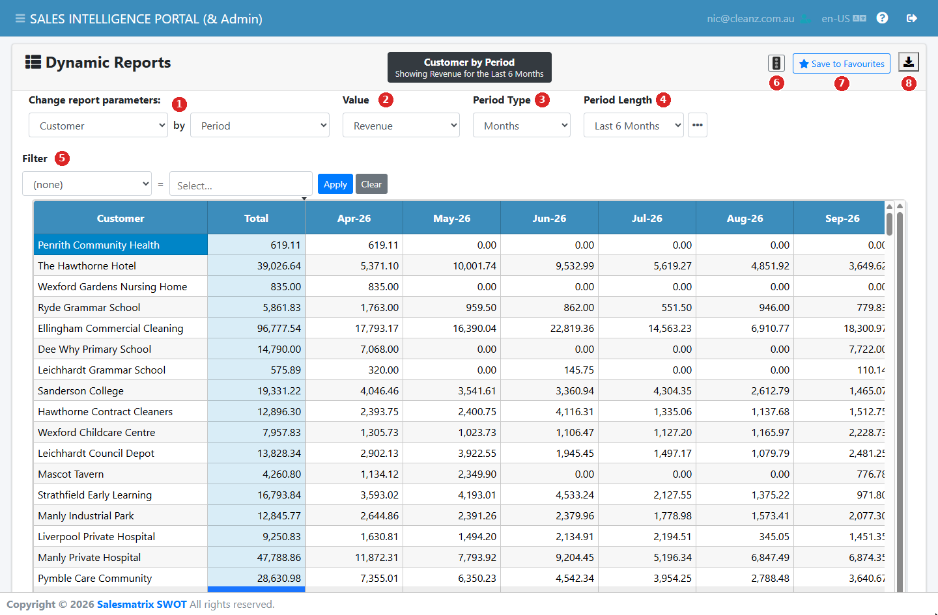The image size is (938, 615).
Task: Open the Last 6 Months dropdown
Action: coord(634,125)
